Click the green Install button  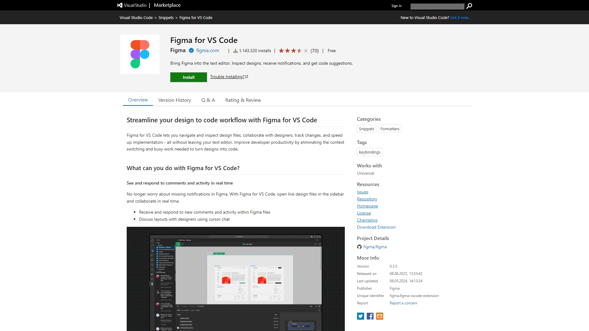(x=189, y=77)
